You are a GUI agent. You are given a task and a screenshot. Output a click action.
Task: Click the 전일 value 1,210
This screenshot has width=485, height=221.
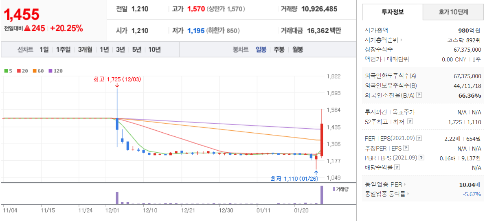coord(140,9)
